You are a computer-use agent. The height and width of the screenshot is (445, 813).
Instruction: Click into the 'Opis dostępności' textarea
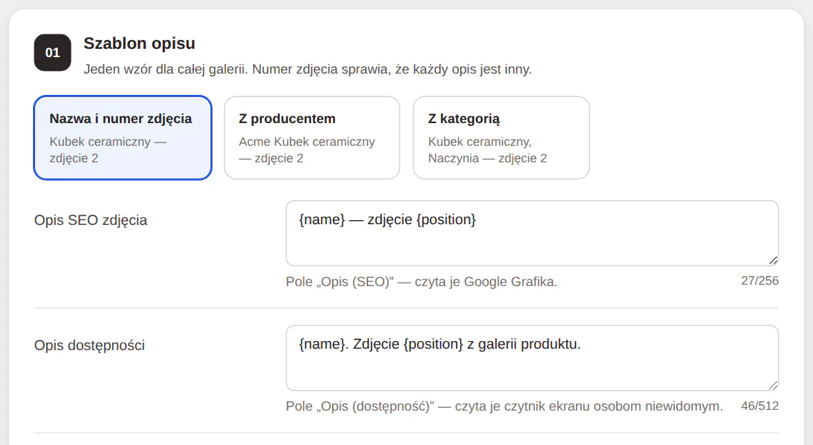pyautogui.click(x=532, y=358)
